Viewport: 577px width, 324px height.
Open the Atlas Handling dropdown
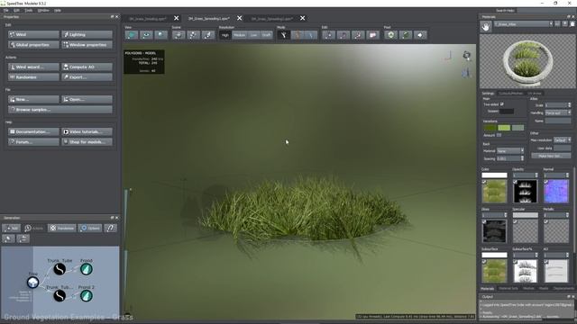(558, 112)
